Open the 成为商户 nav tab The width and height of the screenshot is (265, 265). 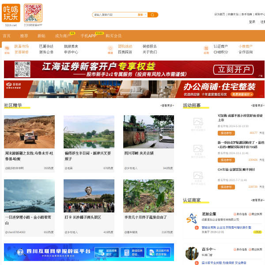click(63, 36)
